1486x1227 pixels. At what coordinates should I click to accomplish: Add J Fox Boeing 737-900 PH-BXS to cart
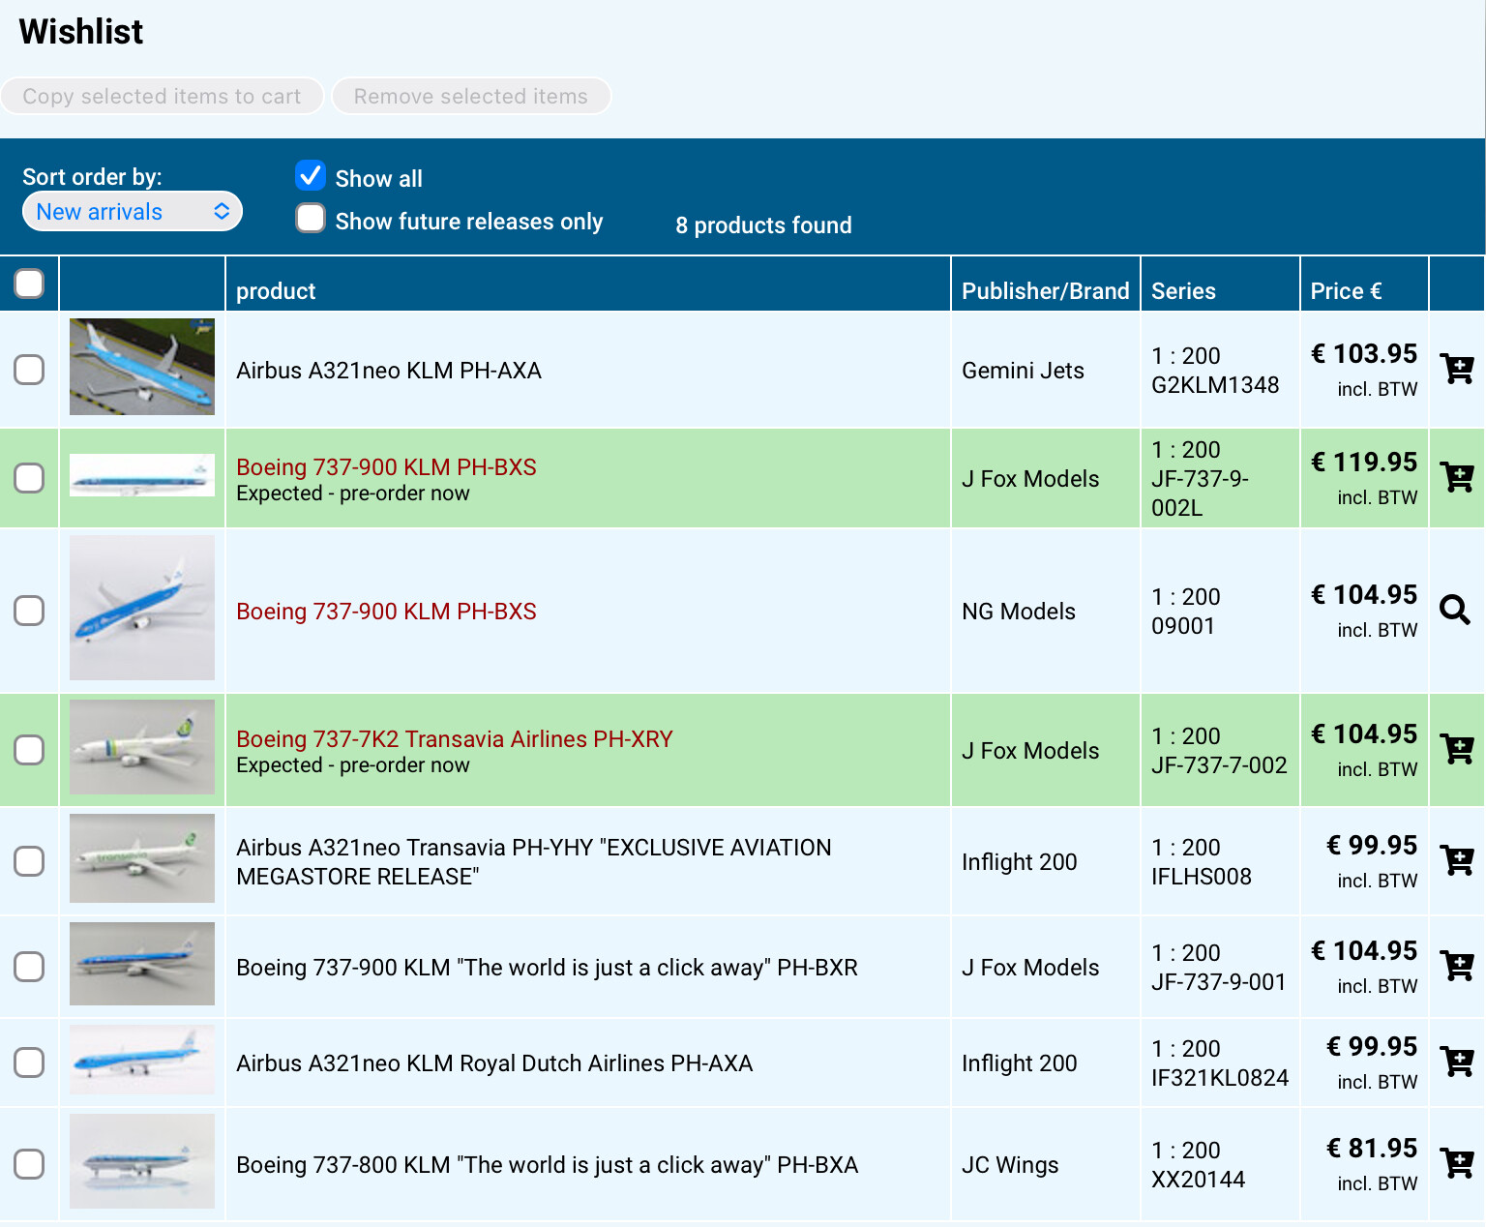tap(1456, 477)
